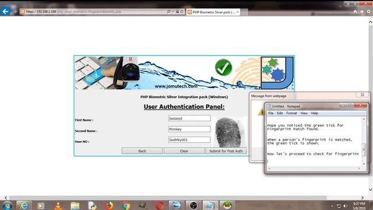Image resolution: width=373 pixels, height=210 pixels.
Task: Click Internet Explorer taskbar icon
Action: (x=24, y=205)
